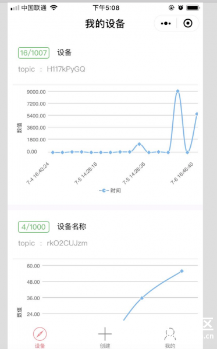Tap the battery icon in status bar
Image resolution: width=217 pixels, height=349 pixels.
[193, 8]
